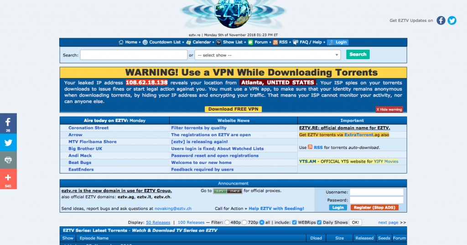Open the Beat Bugs show link
467x245 pixels.
coord(80,163)
